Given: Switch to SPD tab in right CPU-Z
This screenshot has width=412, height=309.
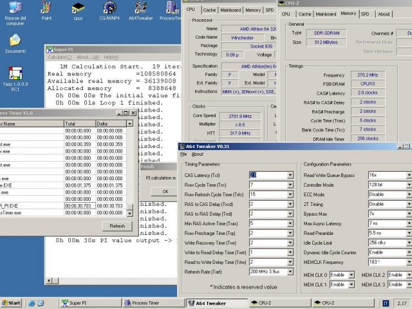Looking at the screenshot, I should click(365, 14).
